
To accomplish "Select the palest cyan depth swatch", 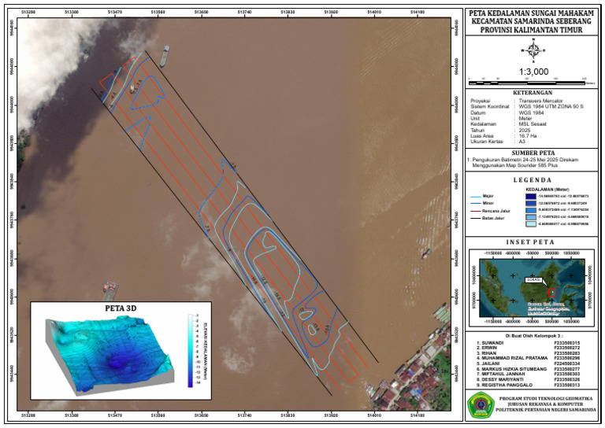I will [530, 223].
